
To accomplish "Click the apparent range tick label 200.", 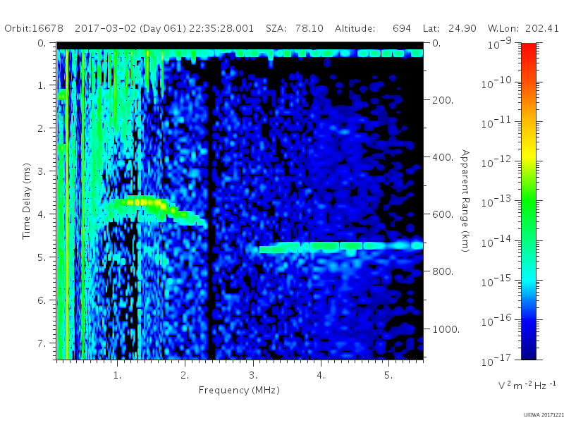I will tap(443, 100).
